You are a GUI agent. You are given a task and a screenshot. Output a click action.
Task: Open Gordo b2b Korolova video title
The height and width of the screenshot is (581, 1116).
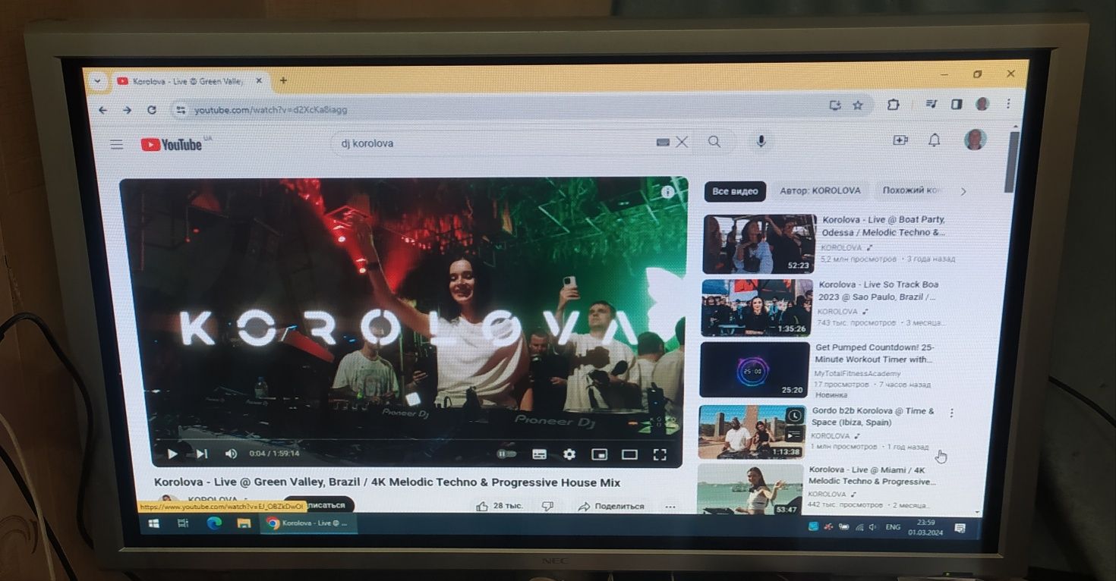click(x=873, y=416)
